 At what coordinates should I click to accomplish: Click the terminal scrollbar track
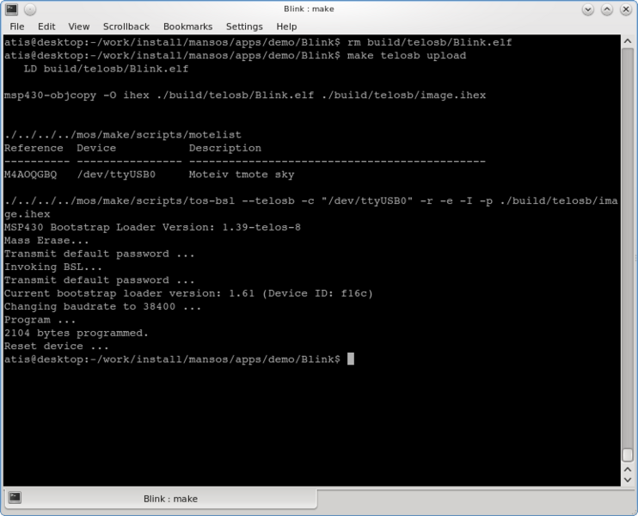[629, 241]
